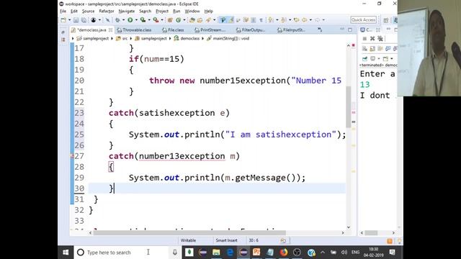Click the External Tools run icon
461x259 pixels.
pos(156,20)
